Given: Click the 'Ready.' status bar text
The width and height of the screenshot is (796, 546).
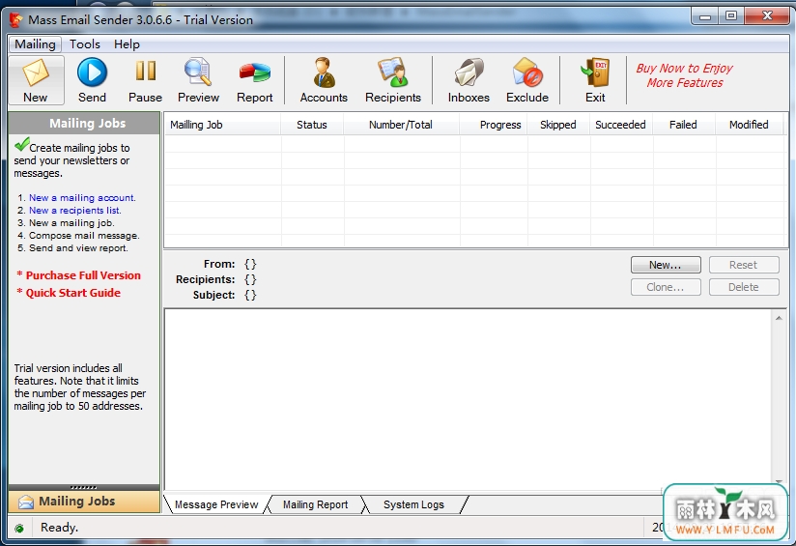Looking at the screenshot, I should (x=59, y=528).
